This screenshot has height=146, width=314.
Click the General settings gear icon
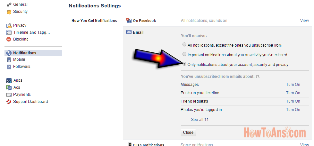pos(9,5)
